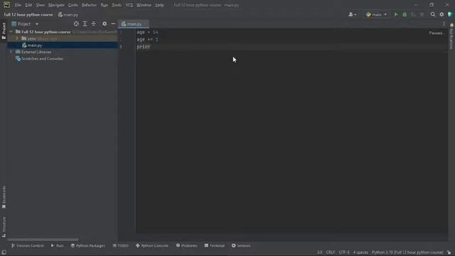Image resolution: width=455 pixels, height=256 pixels.
Task: Expand External Libraries node
Action: [x=11, y=52]
